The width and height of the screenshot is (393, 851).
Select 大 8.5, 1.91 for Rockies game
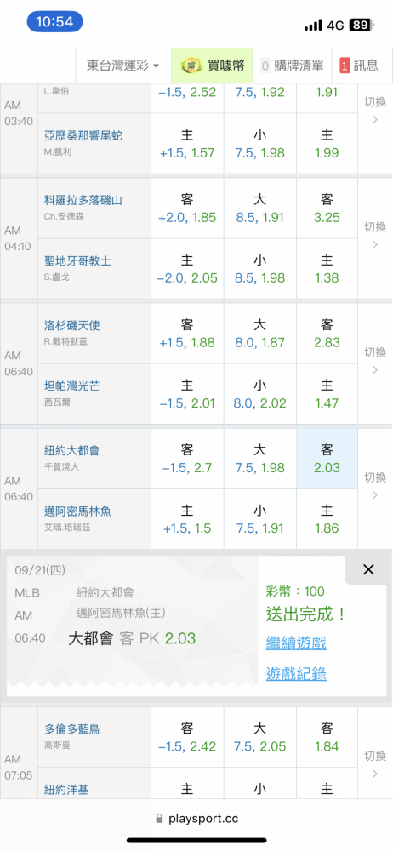(260, 208)
